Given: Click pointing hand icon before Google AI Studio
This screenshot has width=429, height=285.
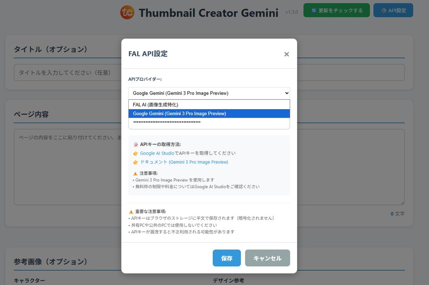Looking at the screenshot, I should [135, 153].
